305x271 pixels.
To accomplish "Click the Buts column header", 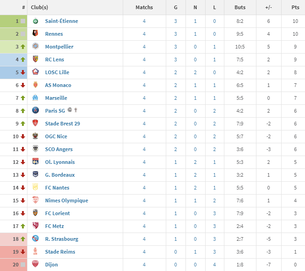I will [240, 7].
